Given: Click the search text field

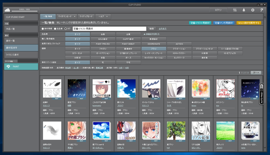Looking at the screenshot, I should (x=110, y=29).
